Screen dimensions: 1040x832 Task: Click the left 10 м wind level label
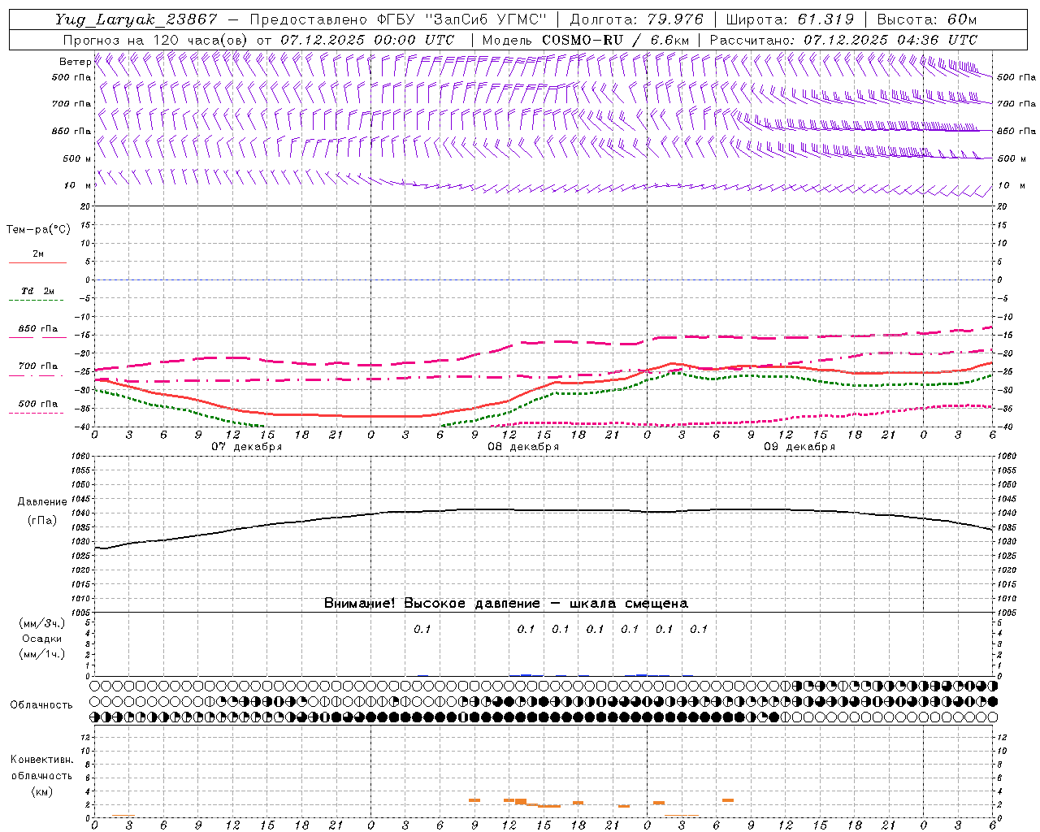(78, 185)
